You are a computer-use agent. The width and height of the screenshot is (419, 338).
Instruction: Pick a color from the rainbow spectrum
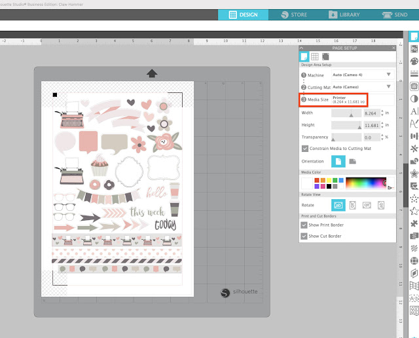pos(366,183)
